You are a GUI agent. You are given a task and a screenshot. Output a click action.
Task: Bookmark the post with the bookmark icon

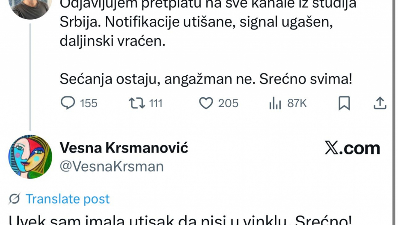[x=344, y=103]
